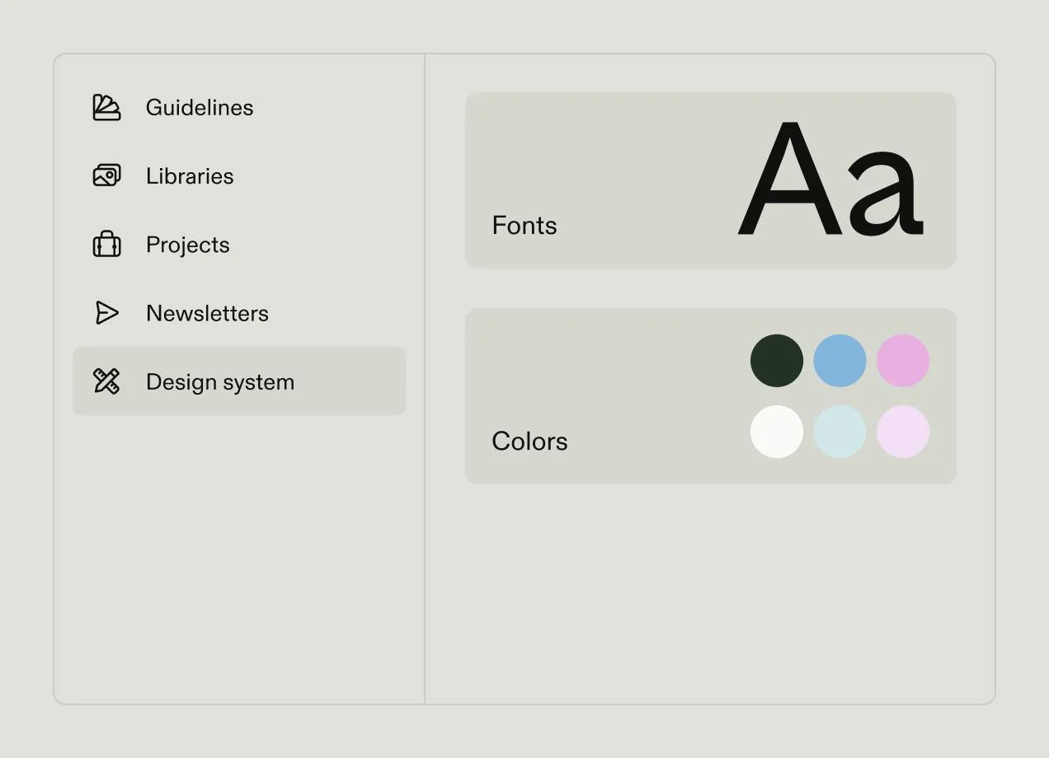Pick the dark green color swatch
Viewport: 1049px width, 758px height.
coord(777,361)
